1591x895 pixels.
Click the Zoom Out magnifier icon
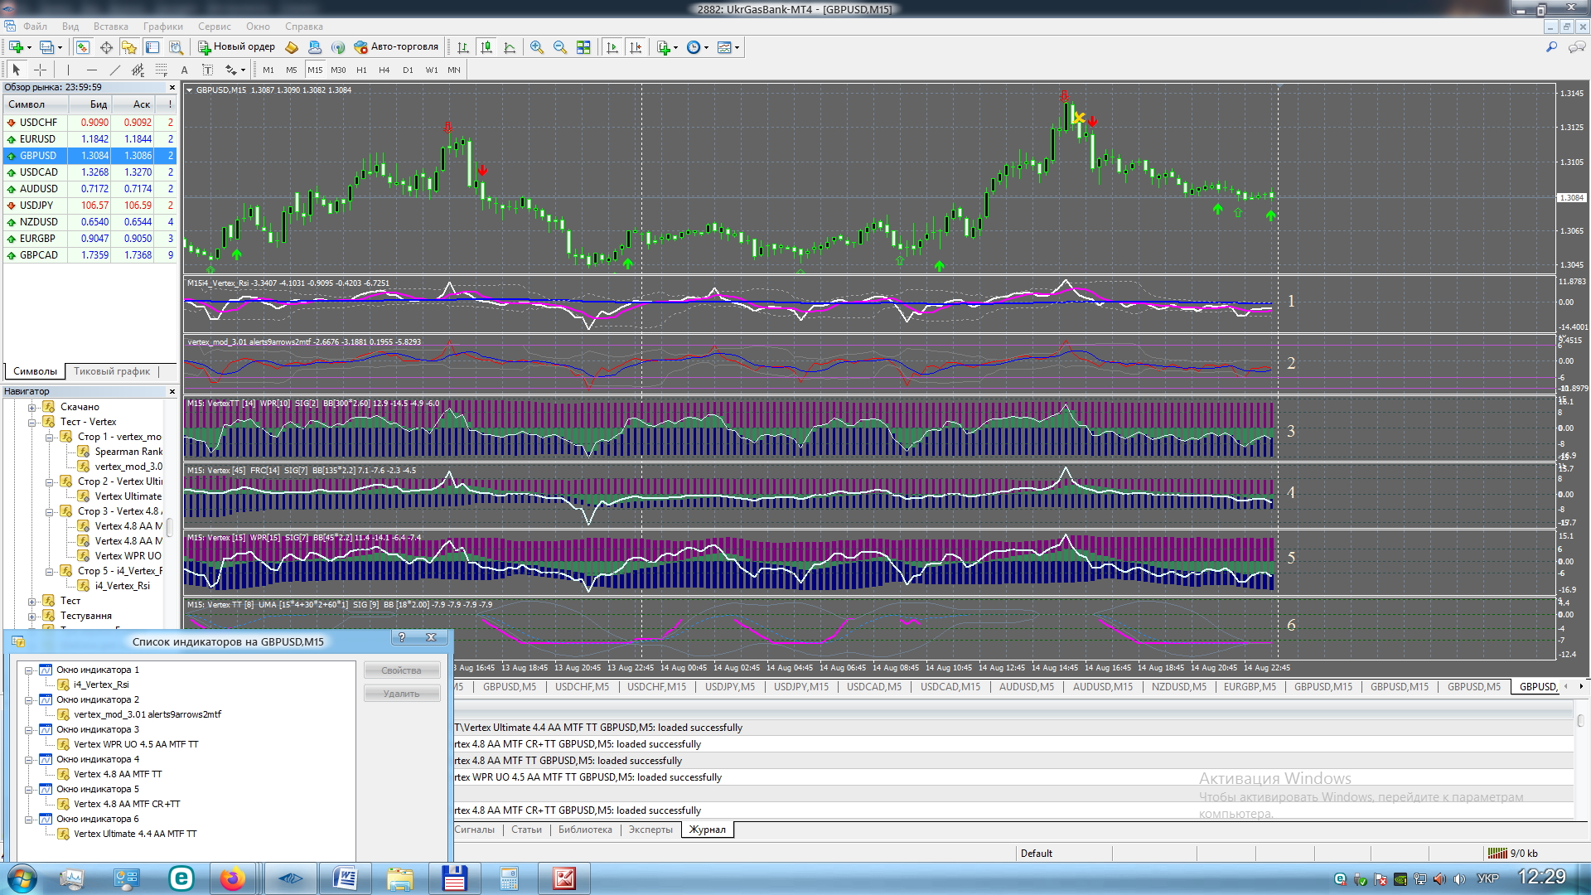(x=560, y=47)
